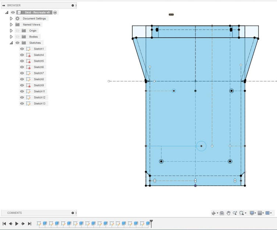This screenshot has width=277, height=230.
Task: Collapse the Skid - Recreate v9 root node
Action: click(x=7, y=13)
